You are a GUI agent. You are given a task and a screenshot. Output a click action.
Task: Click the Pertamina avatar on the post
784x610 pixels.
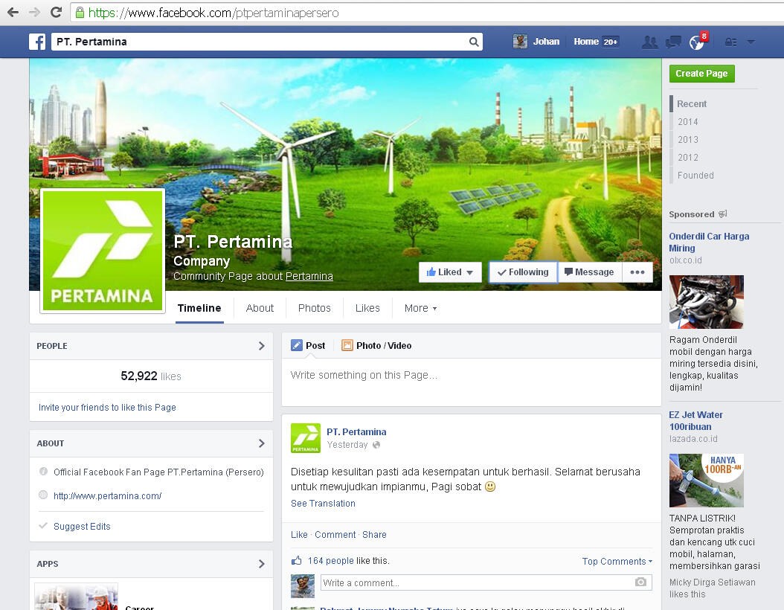pos(306,438)
